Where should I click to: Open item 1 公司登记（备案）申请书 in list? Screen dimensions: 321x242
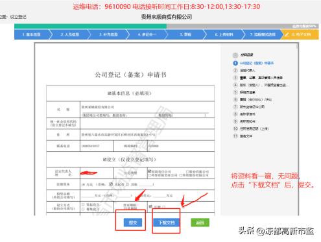pyautogui.click(x=257, y=63)
